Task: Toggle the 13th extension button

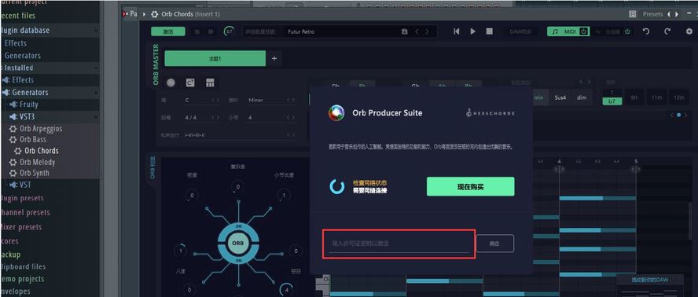Action: pyautogui.click(x=678, y=97)
